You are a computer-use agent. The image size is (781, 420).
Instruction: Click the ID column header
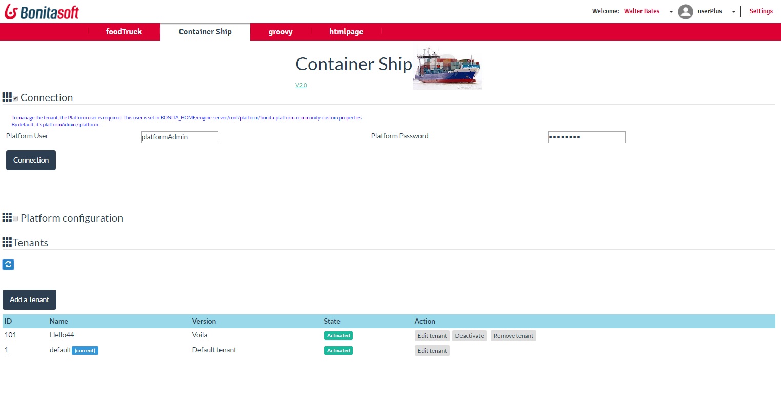pyautogui.click(x=8, y=321)
